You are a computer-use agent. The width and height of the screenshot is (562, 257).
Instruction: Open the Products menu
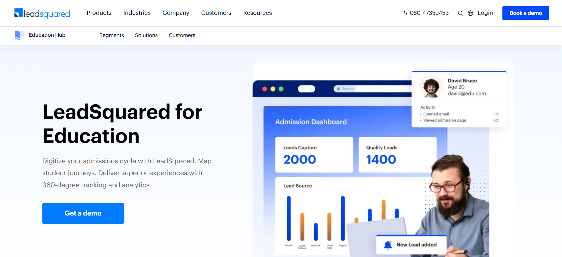[x=99, y=13]
